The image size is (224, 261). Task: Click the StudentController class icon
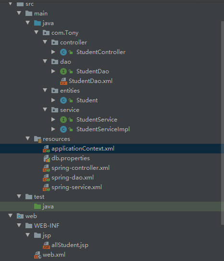point(63,52)
